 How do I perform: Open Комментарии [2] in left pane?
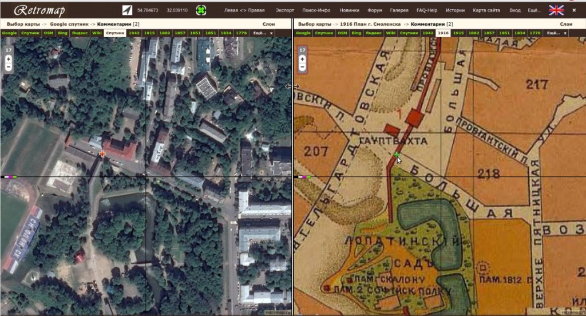click(118, 24)
